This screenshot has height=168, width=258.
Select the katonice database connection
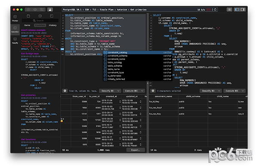point(15,29)
